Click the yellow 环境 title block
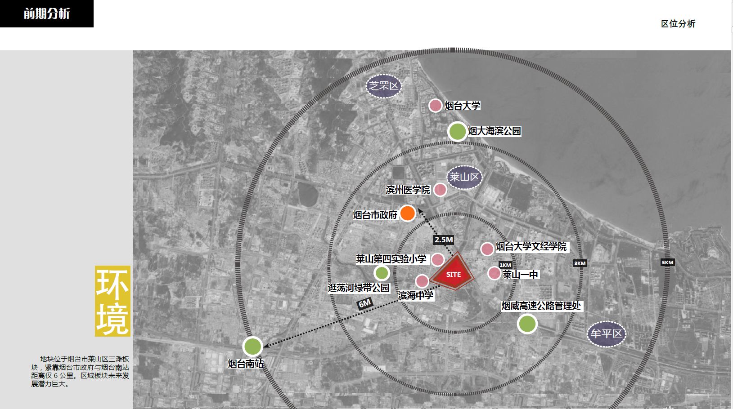 [112, 301]
